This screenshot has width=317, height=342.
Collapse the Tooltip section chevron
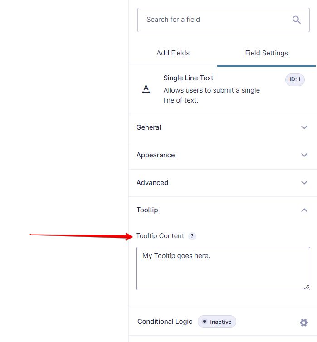coord(304,210)
